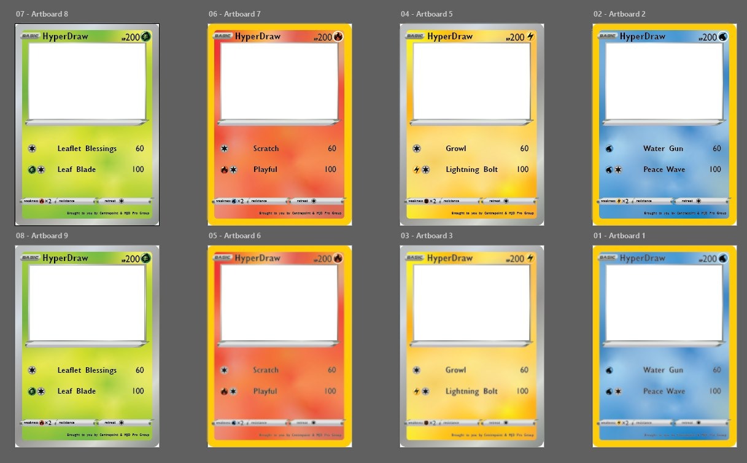Image resolution: width=747 pixels, height=463 pixels.
Task: Click the fire energy icon beside HP on Artboard 6
Action: click(339, 259)
